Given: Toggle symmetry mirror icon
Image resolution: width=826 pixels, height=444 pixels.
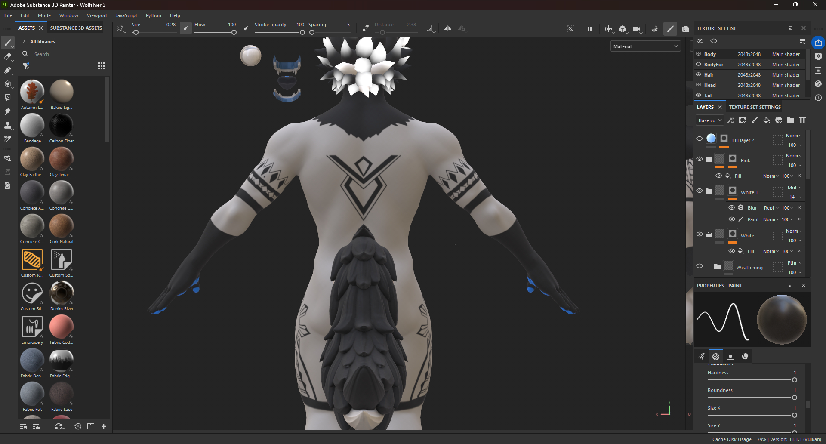Looking at the screenshot, I should [448, 28].
